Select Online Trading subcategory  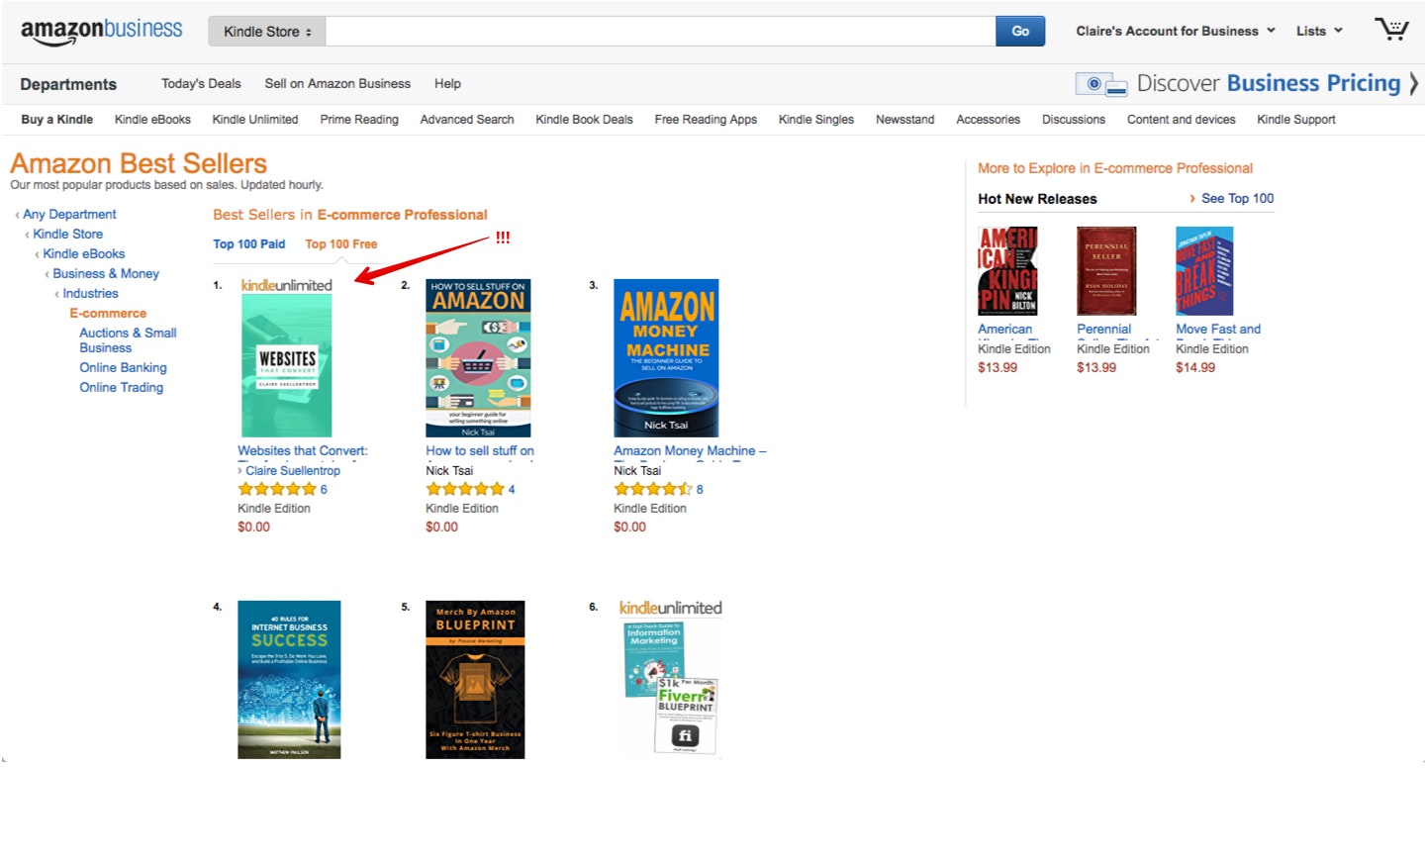point(121,388)
